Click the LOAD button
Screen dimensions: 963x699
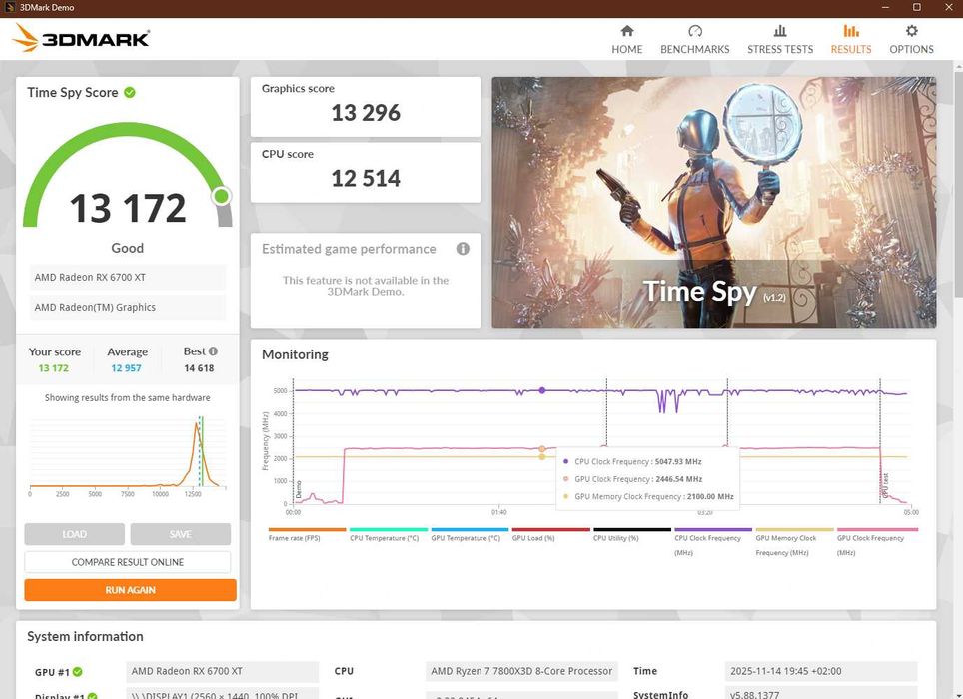click(74, 534)
